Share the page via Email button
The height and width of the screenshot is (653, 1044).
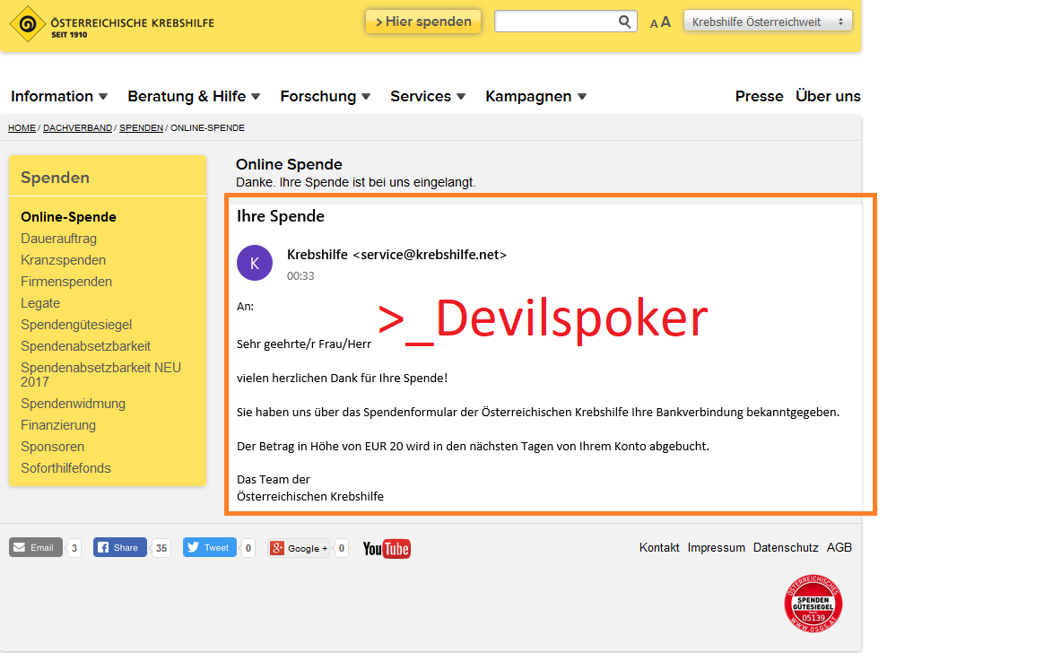pyautogui.click(x=35, y=547)
